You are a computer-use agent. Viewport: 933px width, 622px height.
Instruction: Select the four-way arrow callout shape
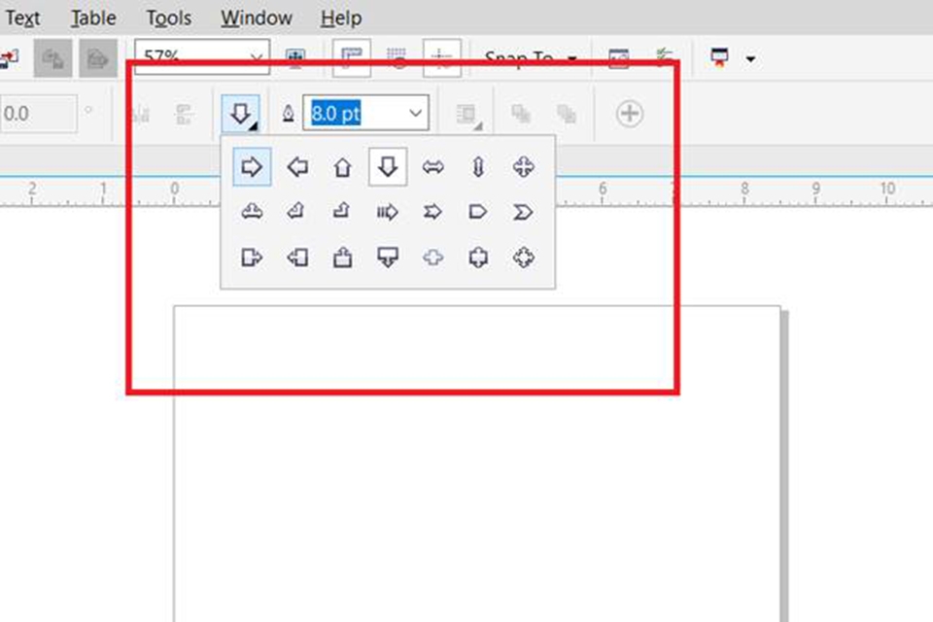[x=523, y=258]
